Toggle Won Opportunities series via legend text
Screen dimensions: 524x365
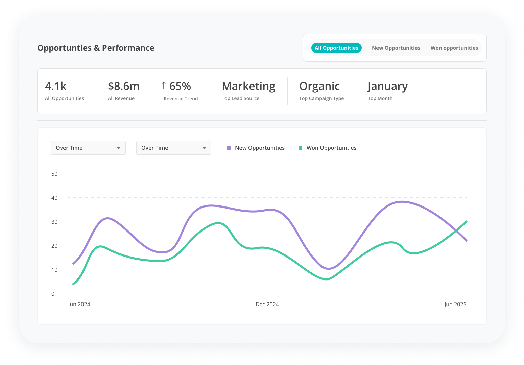click(331, 148)
